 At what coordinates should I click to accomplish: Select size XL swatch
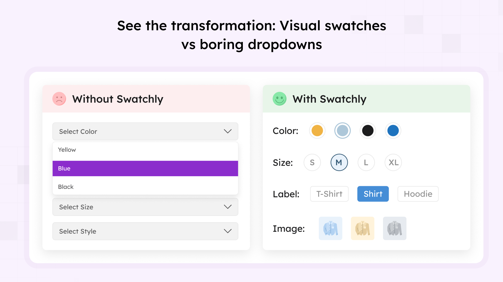coord(393,162)
